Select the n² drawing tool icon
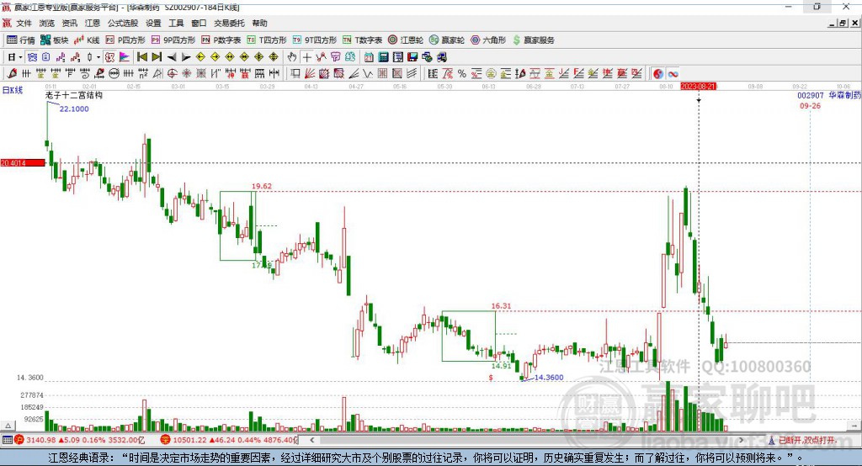 [x=143, y=74]
